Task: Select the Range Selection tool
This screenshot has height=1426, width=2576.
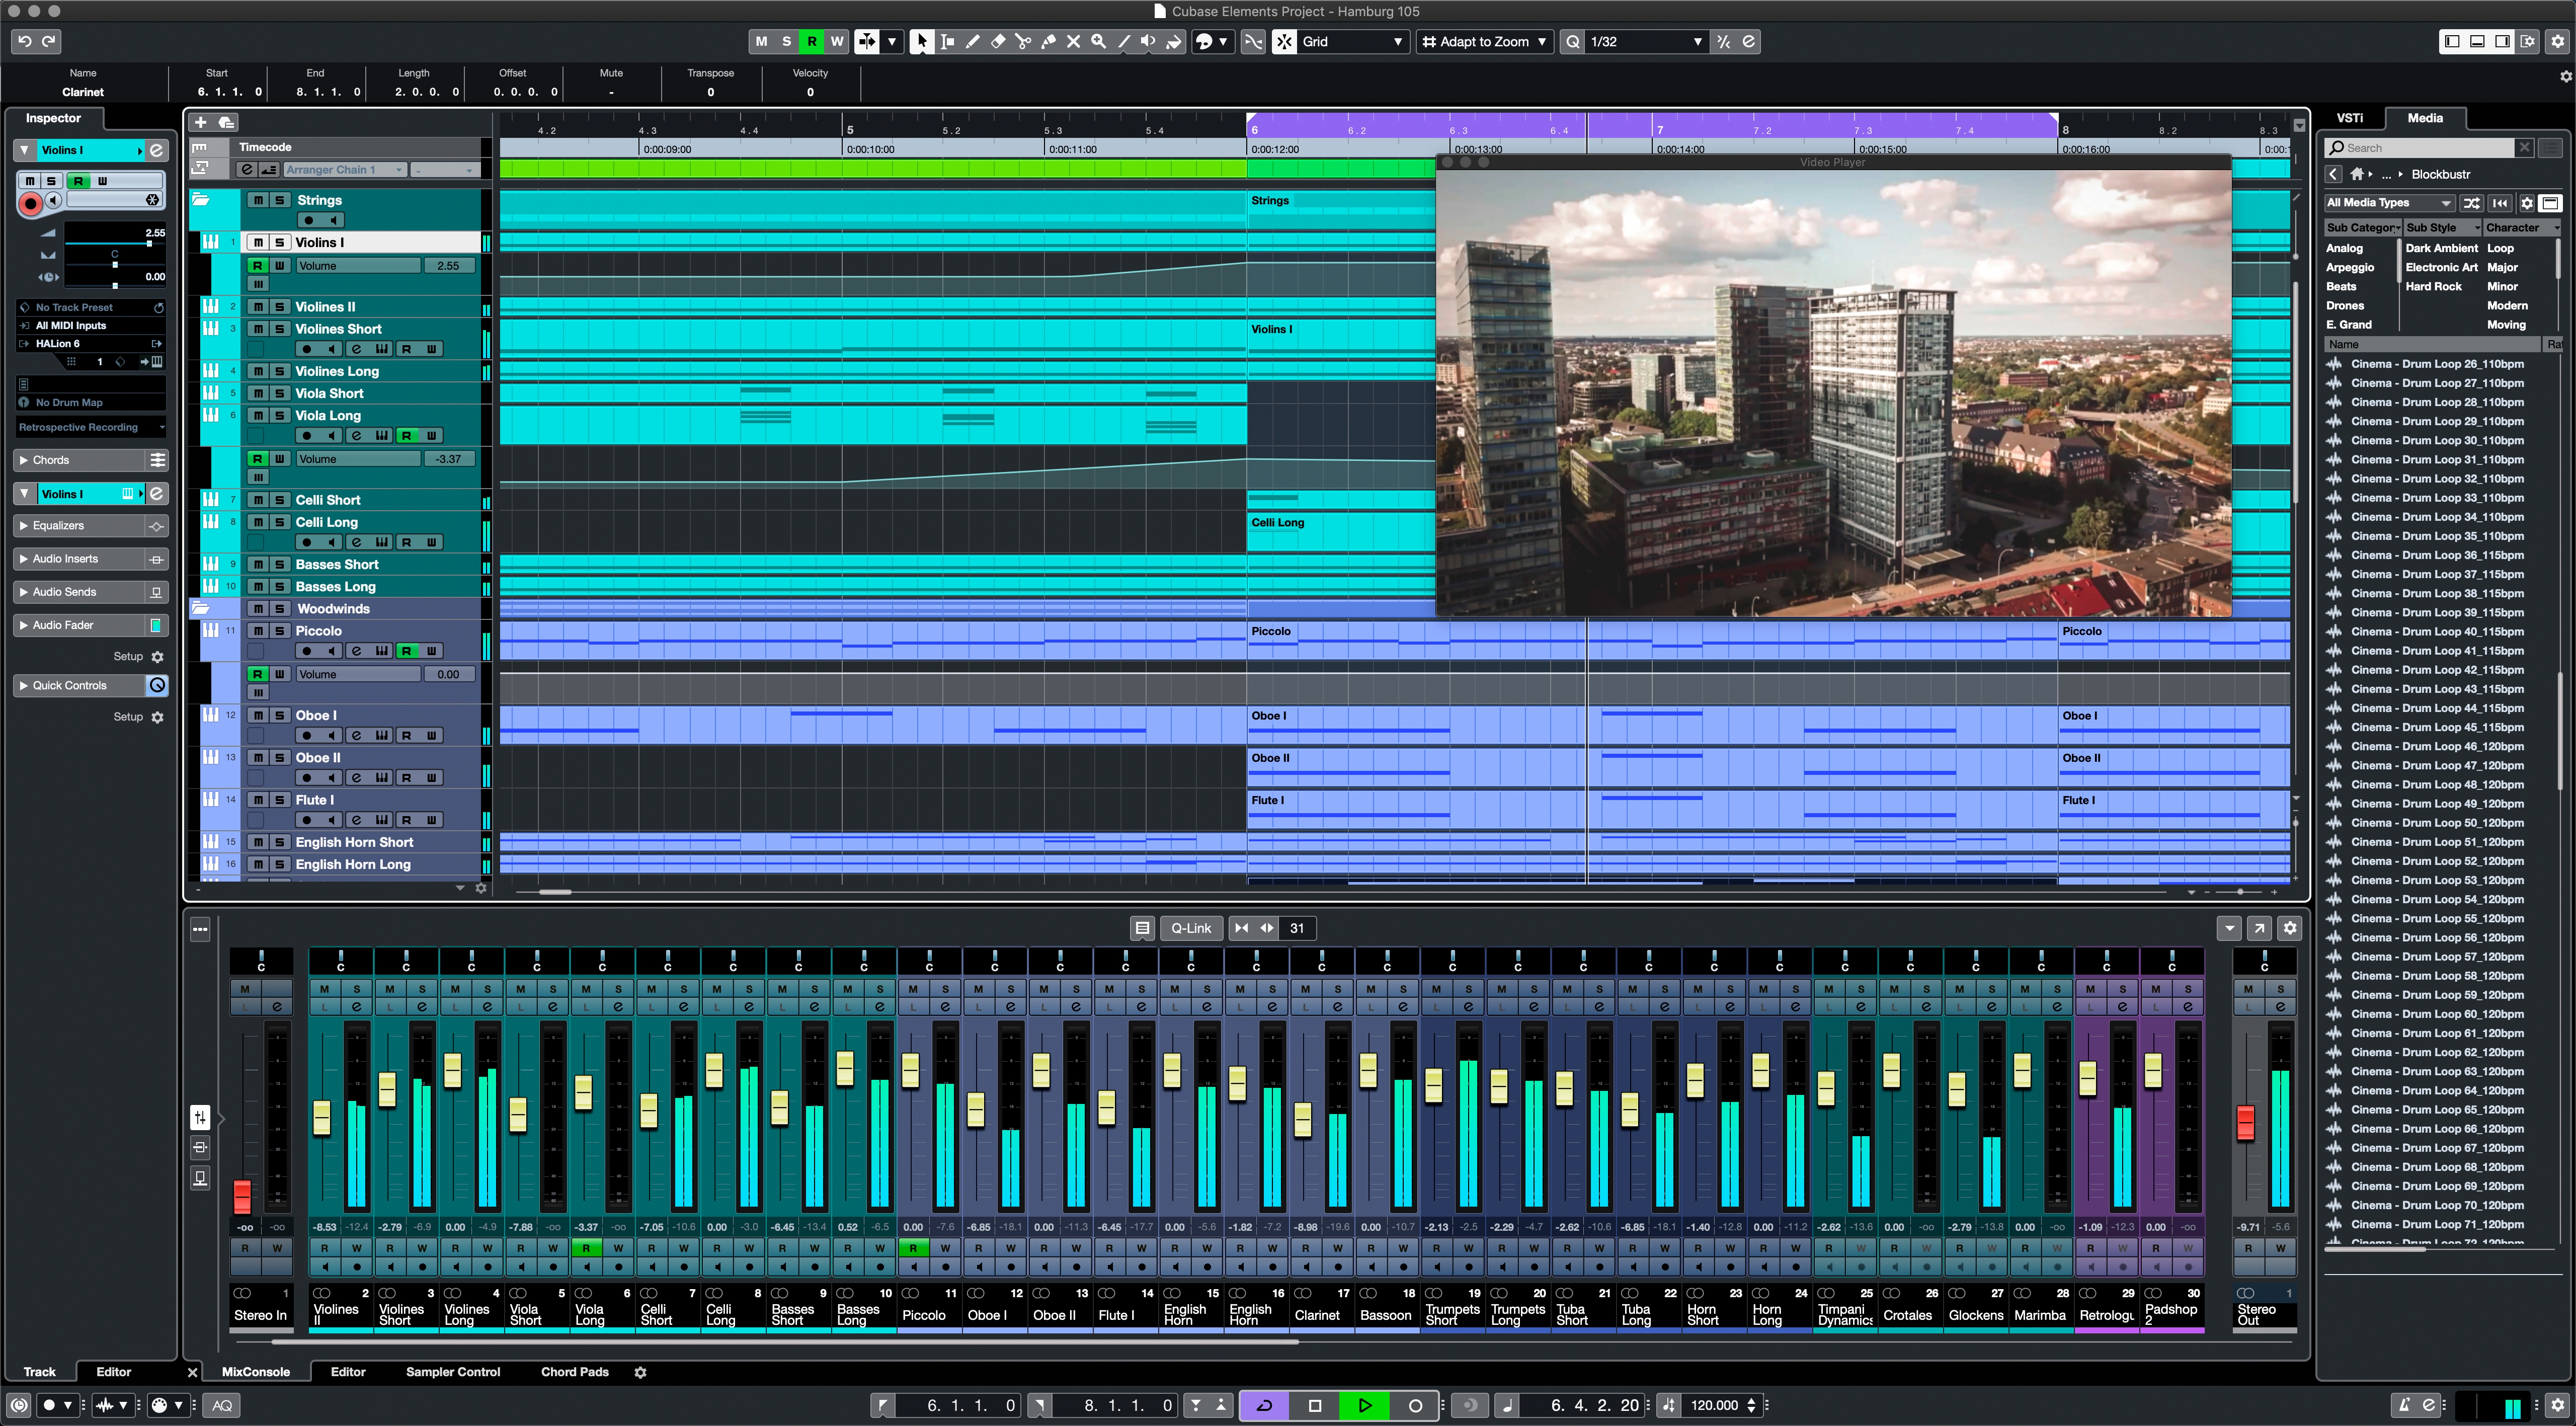Action: [948, 41]
